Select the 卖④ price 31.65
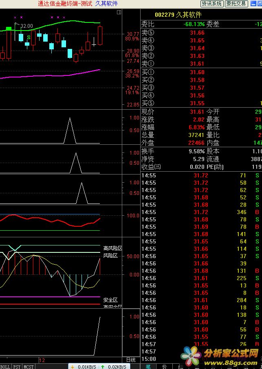Image resolution: width=262 pixels, height=369 pixels. (x=197, y=40)
